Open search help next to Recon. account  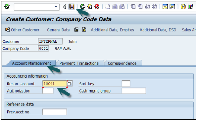pyautogui.click(x=70, y=84)
